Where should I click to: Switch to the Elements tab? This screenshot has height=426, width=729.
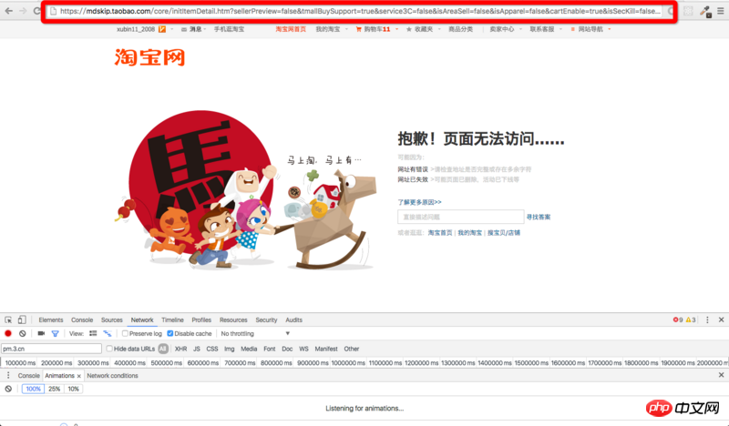51,319
